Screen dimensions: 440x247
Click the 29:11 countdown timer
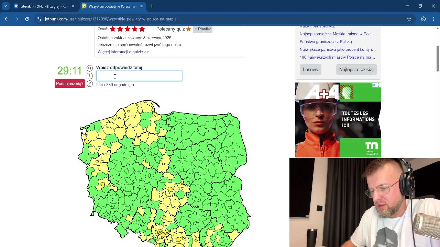pos(69,71)
